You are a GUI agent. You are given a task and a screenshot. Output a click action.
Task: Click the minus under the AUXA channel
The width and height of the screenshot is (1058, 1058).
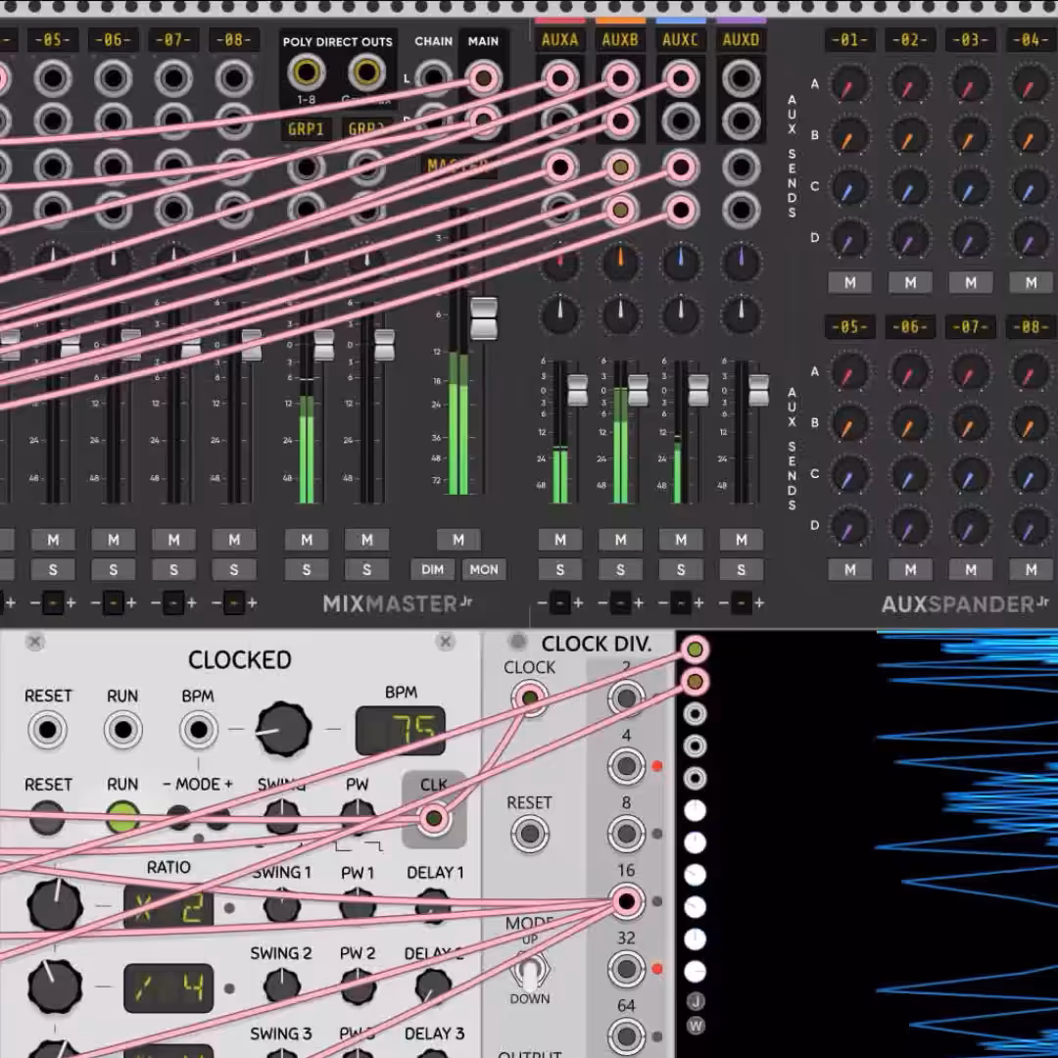point(543,603)
